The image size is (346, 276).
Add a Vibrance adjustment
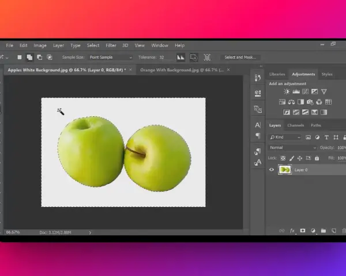pos(324,91)
